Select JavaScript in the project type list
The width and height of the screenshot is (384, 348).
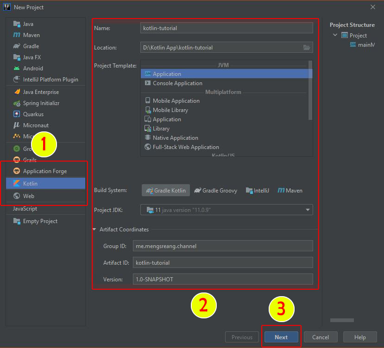45,209
